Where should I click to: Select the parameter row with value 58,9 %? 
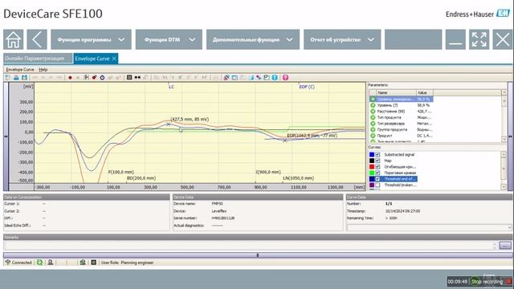click(402, 105)
